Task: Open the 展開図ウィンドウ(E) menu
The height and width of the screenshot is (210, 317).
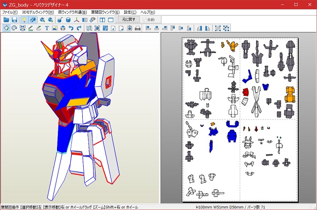Action: (x=105, y=12)
